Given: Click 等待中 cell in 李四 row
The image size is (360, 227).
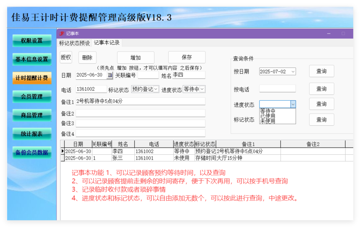Looking at the screenshot, I should coord(184,151).
